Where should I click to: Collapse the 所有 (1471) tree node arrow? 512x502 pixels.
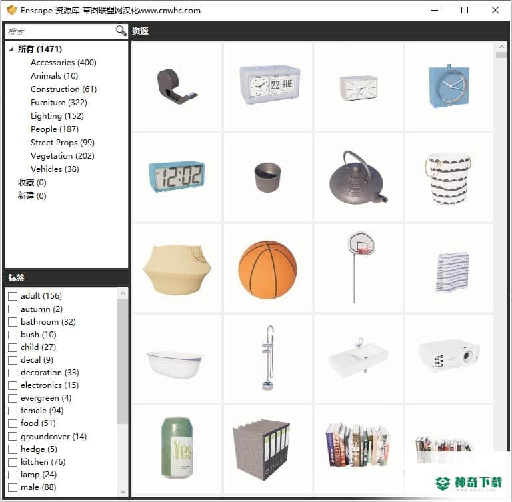[x=11, y=49]
